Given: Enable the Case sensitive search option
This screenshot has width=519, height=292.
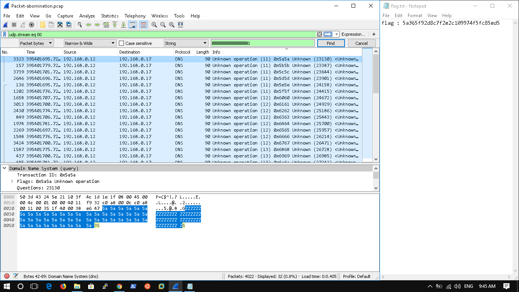Looking at the screenshot, I should (x=121, y=43).
